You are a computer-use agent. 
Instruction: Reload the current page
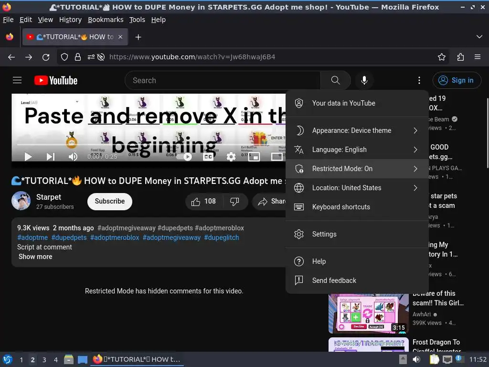46,57
